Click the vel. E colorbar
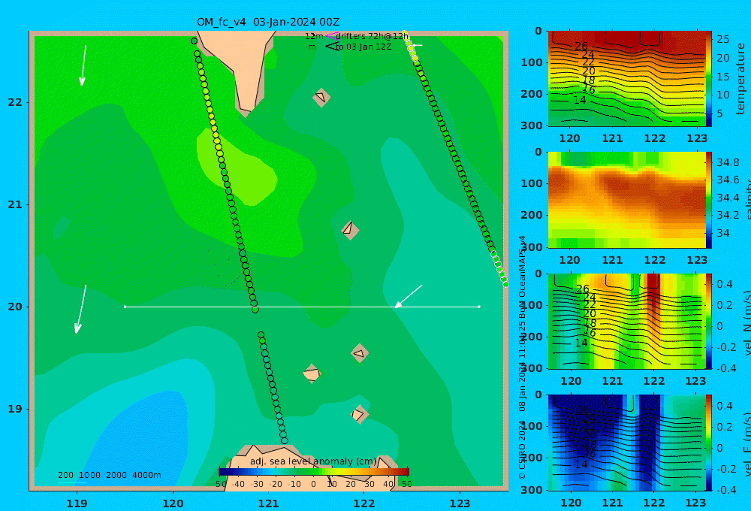751x511 pixels. click(708, 443)
